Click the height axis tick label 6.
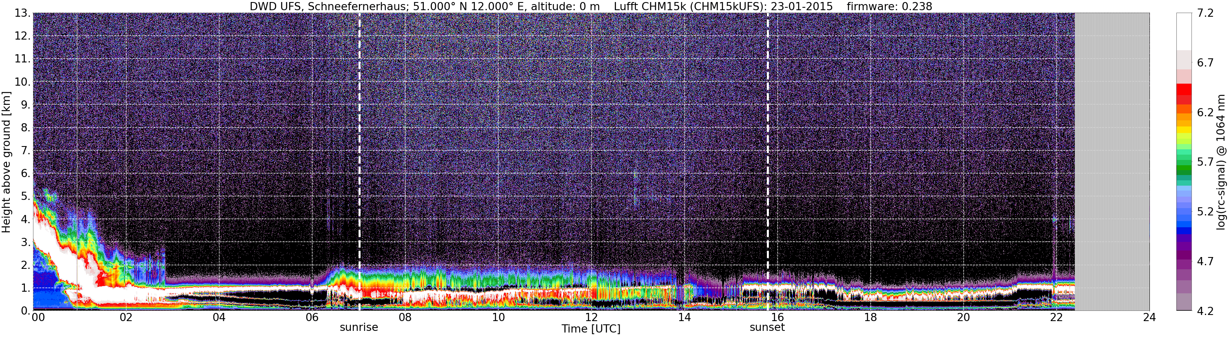This screenshot has width=1229, height=337. click(25, 174)
